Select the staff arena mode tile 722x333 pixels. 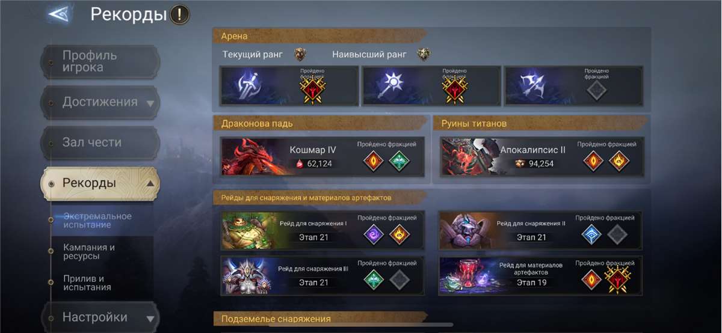click(431, 86)
